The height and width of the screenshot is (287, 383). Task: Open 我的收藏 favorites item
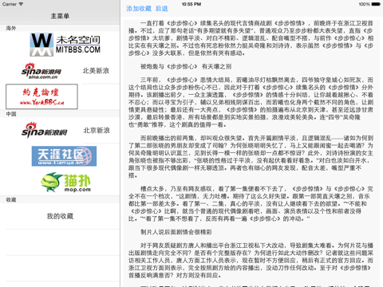(x=60, y=216)
